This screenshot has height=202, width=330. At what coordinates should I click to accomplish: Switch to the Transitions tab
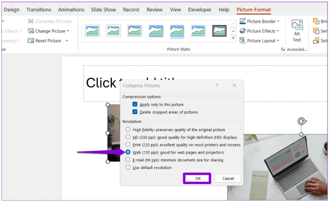click(x=39, y=10)
